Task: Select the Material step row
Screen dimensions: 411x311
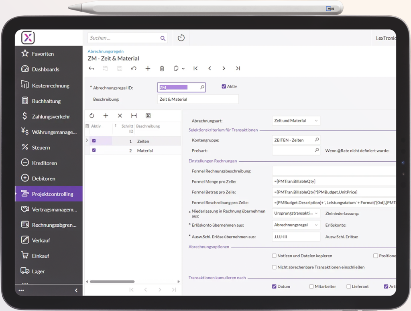Action: (x=144, y=150)
